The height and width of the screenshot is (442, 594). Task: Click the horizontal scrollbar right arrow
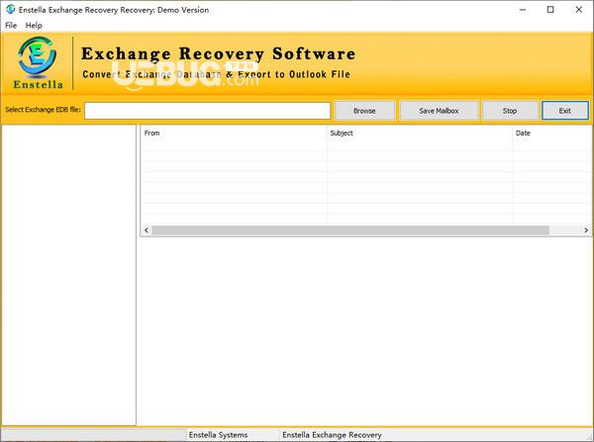(x=586, y=230)
